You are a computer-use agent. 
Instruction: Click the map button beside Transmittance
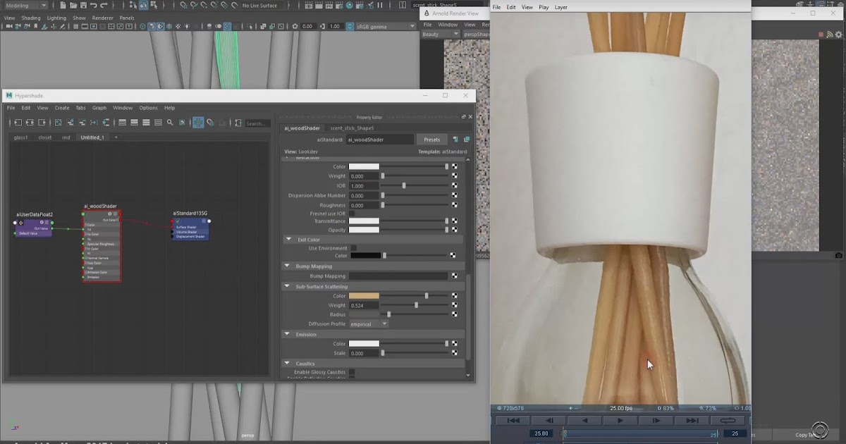coord(454,221)
